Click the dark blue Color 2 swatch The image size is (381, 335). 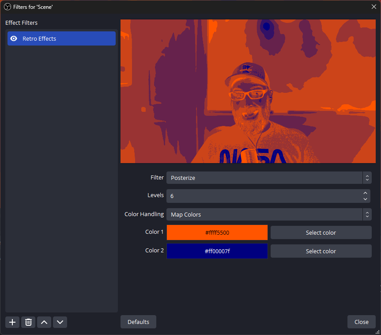coord(217,251)
